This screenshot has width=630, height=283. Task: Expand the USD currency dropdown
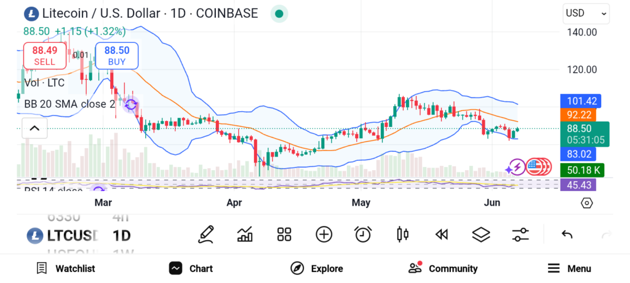pyautogui.click(x=586, y=14)
